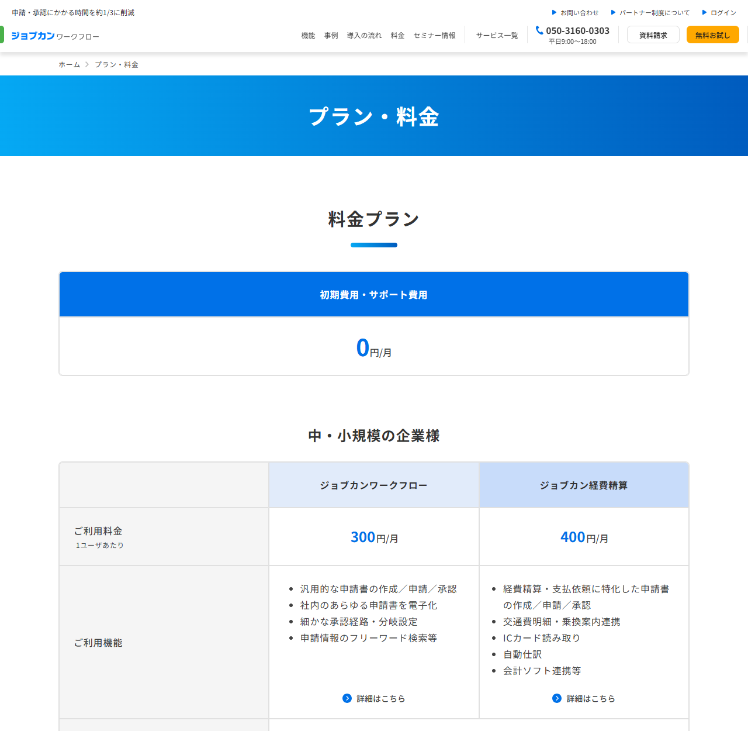Click the page title プラン・料金 banner text
The width and height of the screenshot is (748, 731).
point(374,116)
